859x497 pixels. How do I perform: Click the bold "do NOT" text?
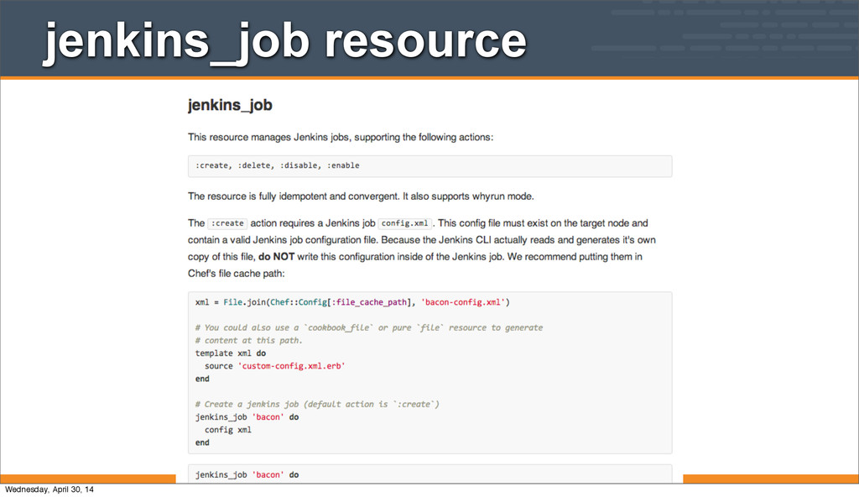click(276, 256)
